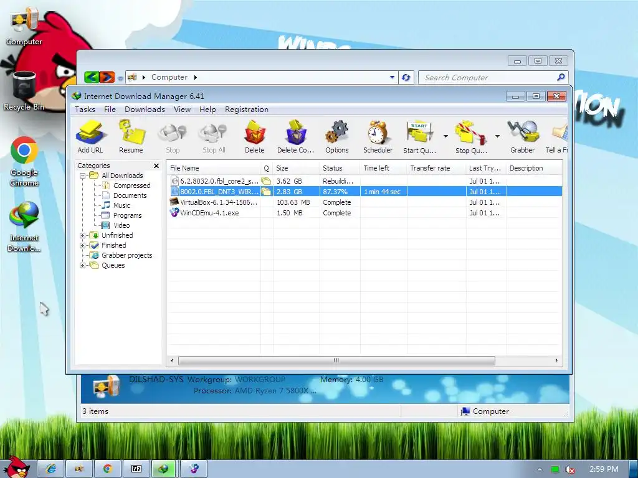
Task: Click the Stop toolbar icon
Action: point(173,136)
